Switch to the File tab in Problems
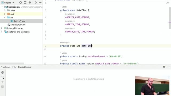 tap(14, 67)
